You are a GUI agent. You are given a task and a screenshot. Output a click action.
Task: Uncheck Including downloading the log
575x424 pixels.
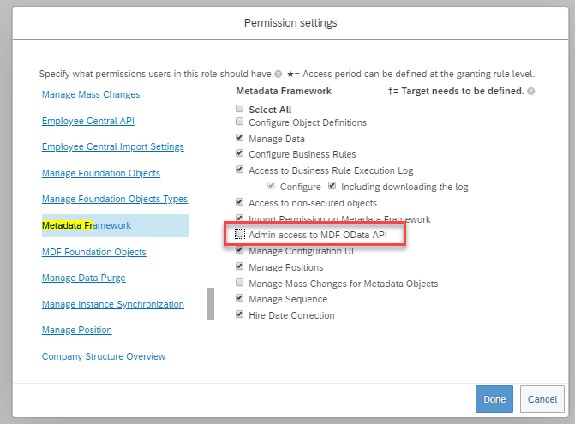[332, 186]
